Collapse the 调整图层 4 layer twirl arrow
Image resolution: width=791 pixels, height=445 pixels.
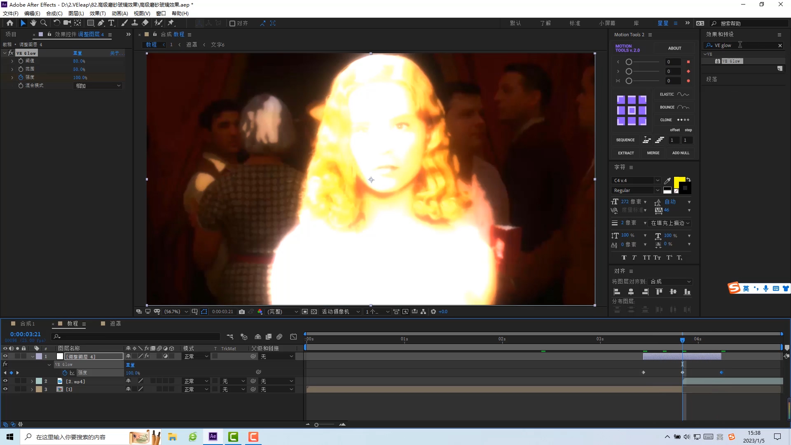(x=33, y=356)
